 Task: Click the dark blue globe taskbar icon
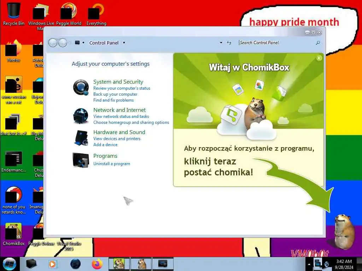click(x=75, y=264)
